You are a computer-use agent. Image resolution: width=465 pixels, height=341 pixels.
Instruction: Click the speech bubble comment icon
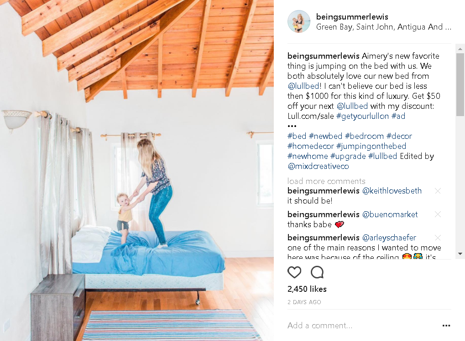pyautogui.click(x=317, y=272)
